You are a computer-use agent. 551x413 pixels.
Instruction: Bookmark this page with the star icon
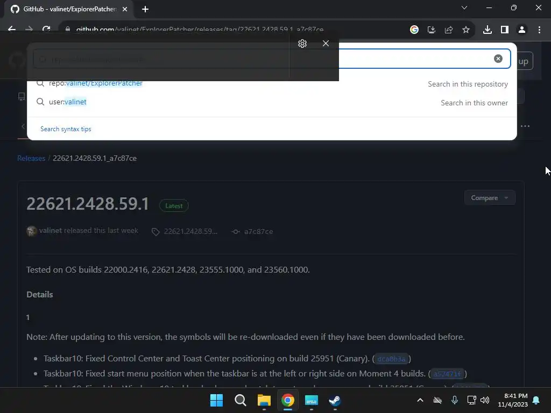pyautogui.click(x=465, y=30)
